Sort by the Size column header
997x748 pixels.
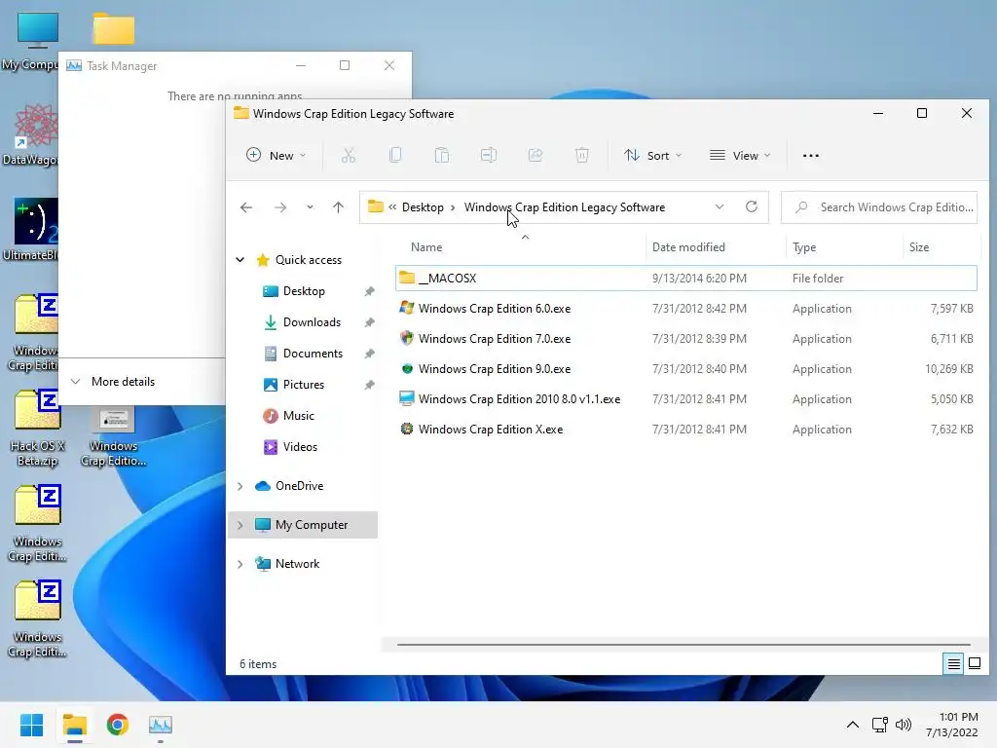[x=919, y=247]
